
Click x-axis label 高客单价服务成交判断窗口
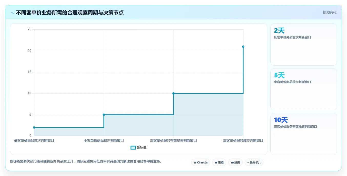pos(243,140)
